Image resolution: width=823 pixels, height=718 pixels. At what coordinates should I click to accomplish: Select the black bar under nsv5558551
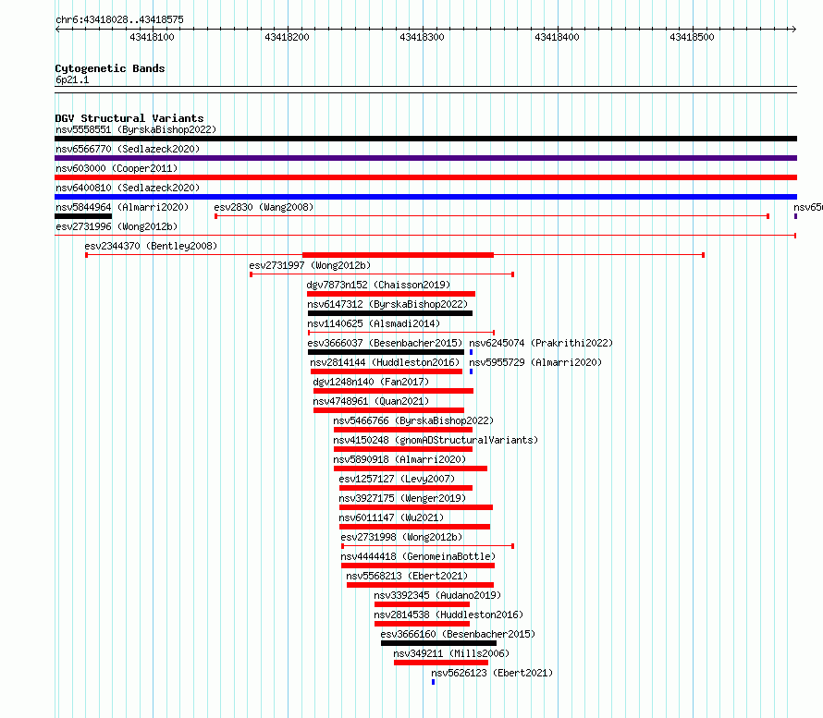(x=425, y=139)
